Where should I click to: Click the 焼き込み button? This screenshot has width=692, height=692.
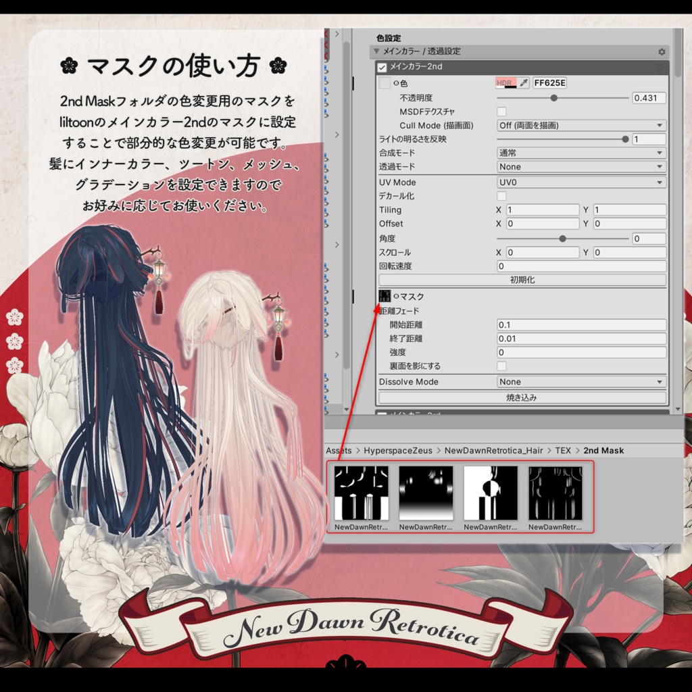point(522,397)
